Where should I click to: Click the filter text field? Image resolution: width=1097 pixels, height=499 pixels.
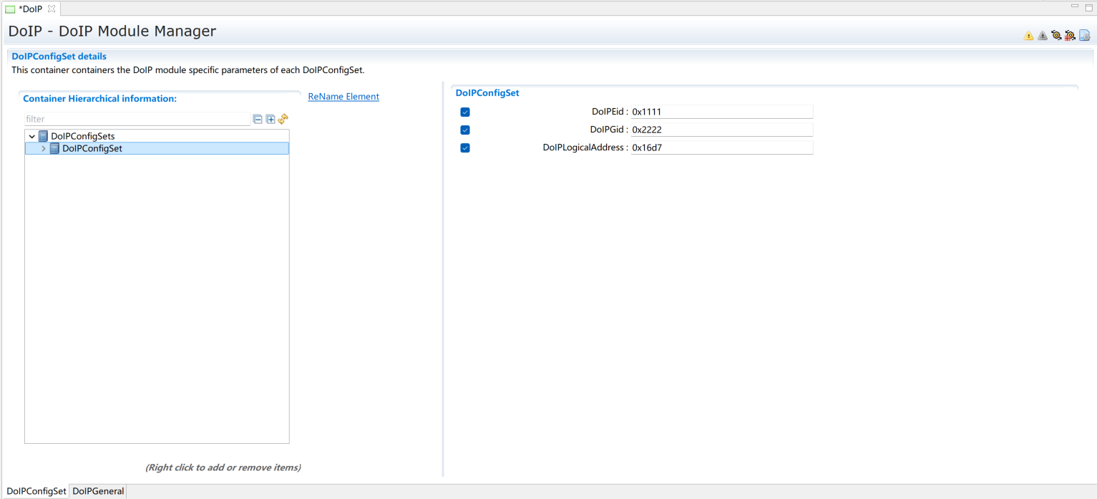coord(136,119)
